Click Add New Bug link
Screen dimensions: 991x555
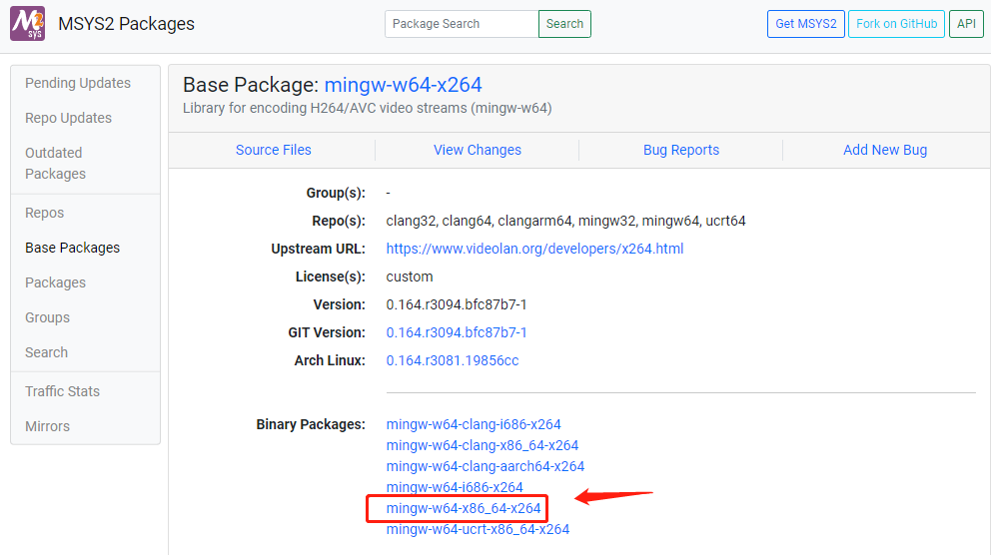coord(884,150)
